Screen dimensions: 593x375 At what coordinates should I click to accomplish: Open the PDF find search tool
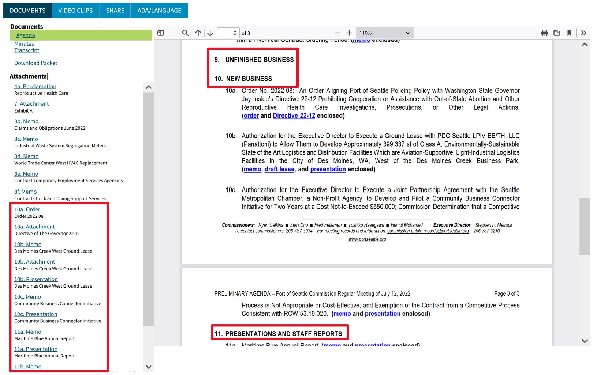[185, 33]
